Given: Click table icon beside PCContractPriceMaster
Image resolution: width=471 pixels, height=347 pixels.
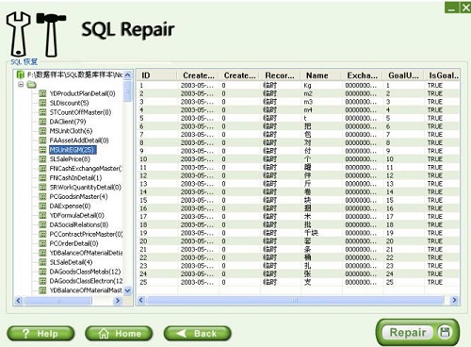Looking at the screenshot, I should 42,234.
